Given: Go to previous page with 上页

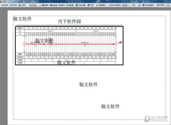Looking at the screenshot, I should [x=139, y=5].
